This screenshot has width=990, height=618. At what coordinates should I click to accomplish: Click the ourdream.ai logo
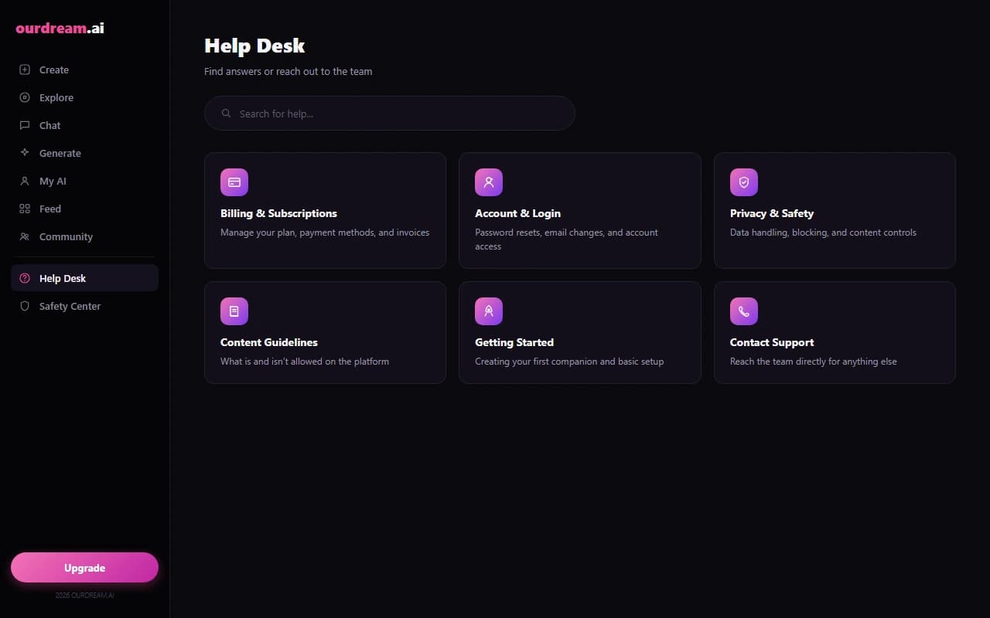(x=60, y=29)
